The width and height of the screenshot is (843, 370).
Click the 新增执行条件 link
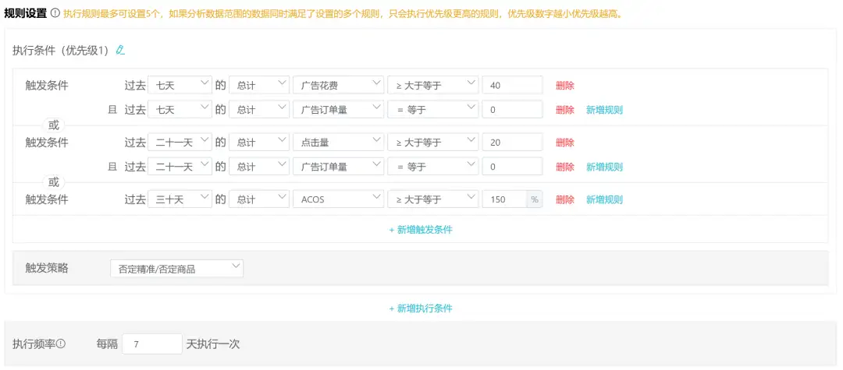point(421,308)
